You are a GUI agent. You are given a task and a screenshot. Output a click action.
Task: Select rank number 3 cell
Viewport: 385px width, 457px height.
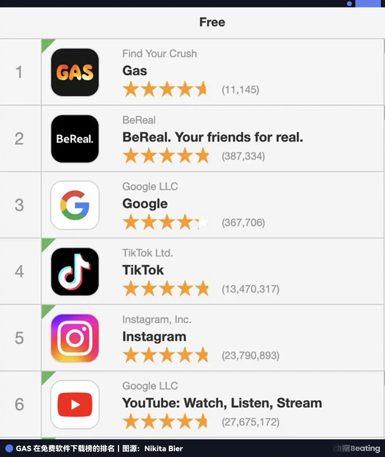tap(20, 205)
